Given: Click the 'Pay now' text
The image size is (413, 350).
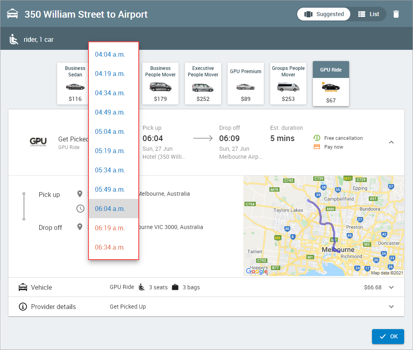Looking at the screenshot, I should click(x=334, y=147).
